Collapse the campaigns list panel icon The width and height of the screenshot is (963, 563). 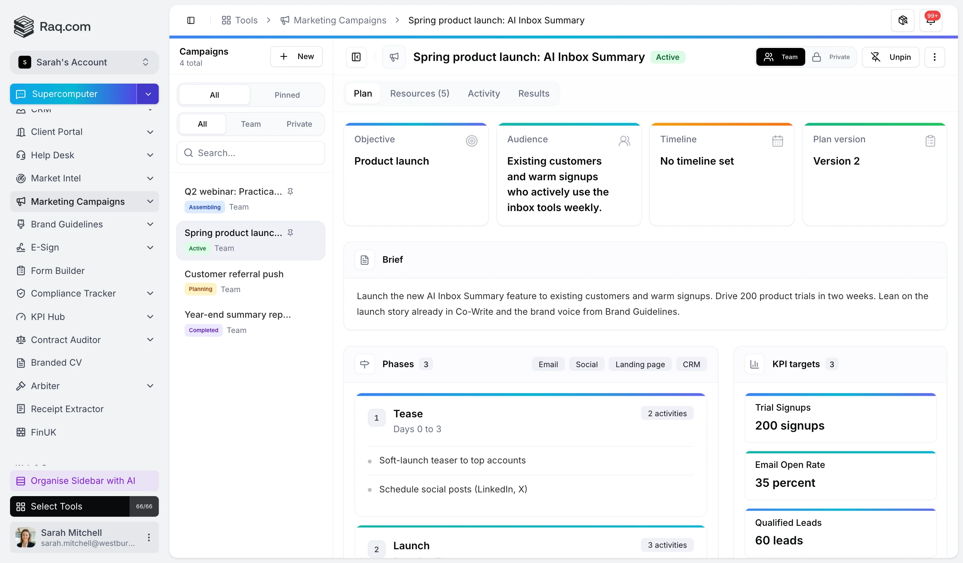pos(356,57)
